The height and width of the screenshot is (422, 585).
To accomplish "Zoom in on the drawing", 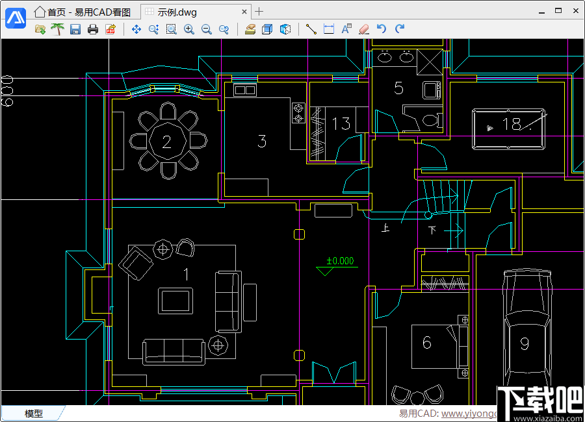I will (188, 29).
